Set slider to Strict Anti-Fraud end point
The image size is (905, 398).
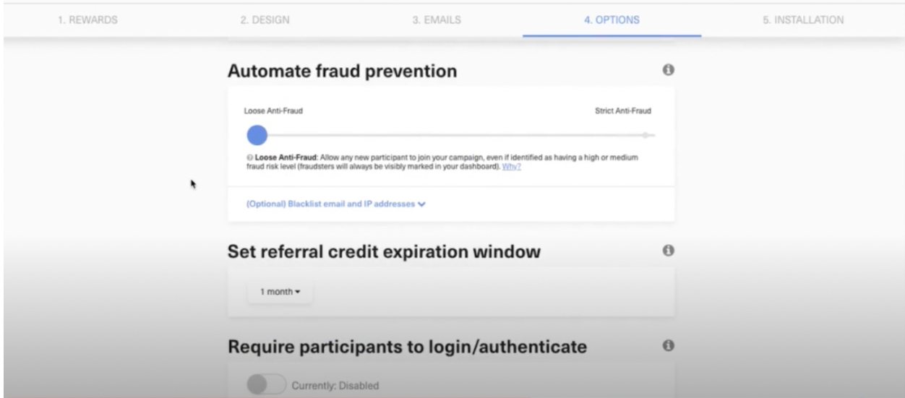645,135
